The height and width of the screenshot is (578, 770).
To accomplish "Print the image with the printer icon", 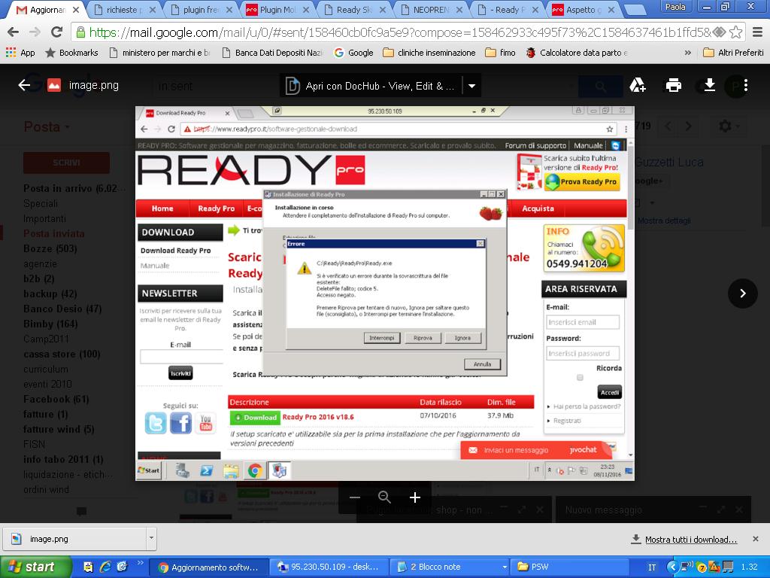I will pos(673,86).
